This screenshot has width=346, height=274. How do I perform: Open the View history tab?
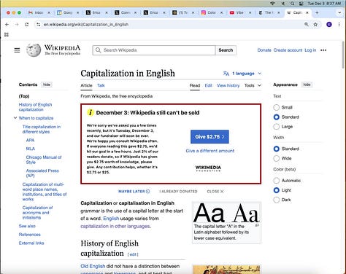pos(228,85)
